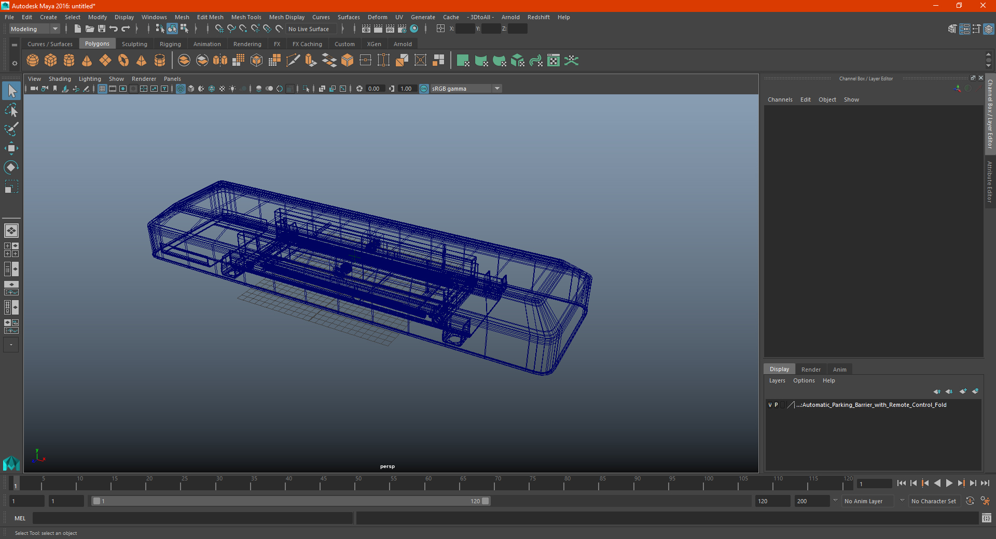Open layer editor Options menu
The width and height of the screenshot is (996, 539).
pyautogui.click(x=804, y=380)
